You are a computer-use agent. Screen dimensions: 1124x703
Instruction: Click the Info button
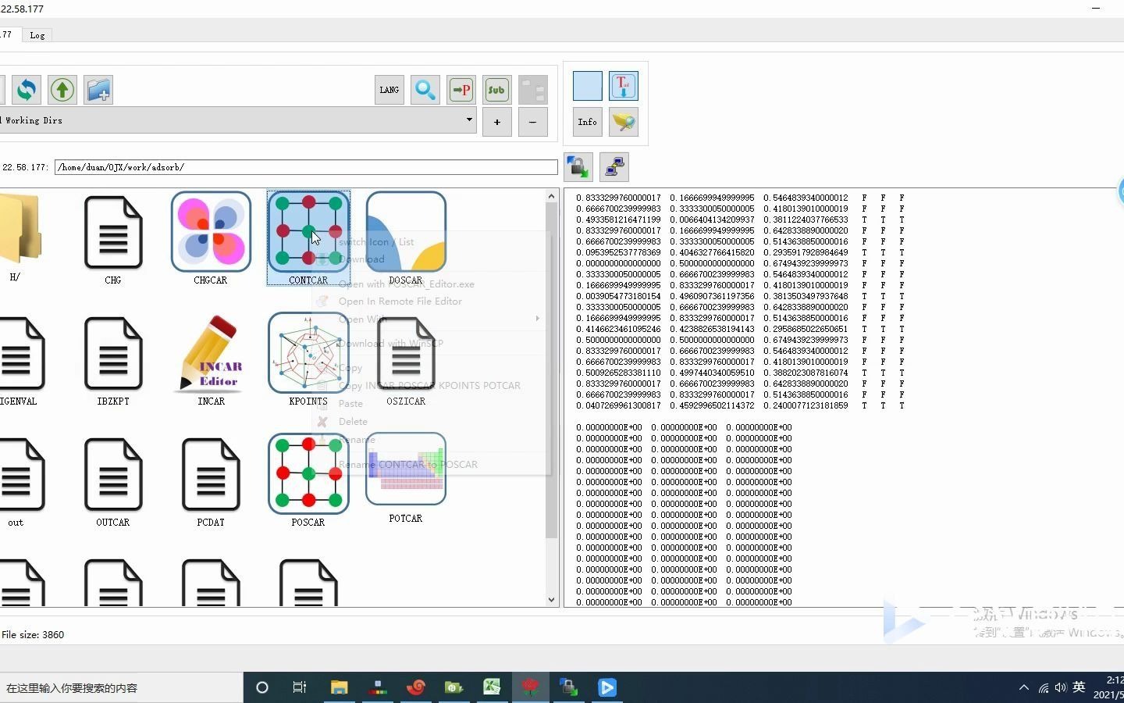point(588,122)
